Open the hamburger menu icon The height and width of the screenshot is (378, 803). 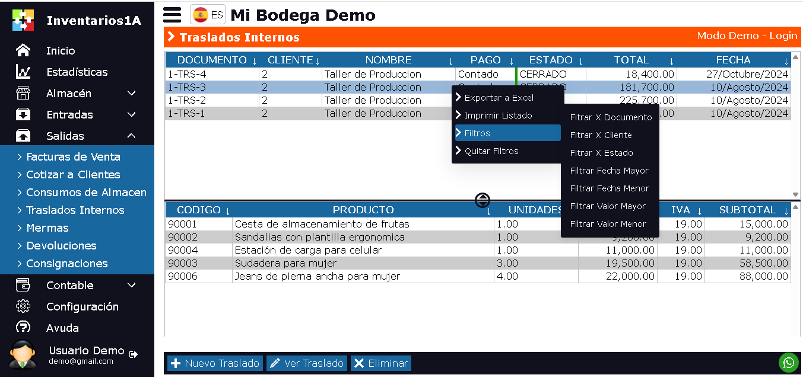pos(172,15)
